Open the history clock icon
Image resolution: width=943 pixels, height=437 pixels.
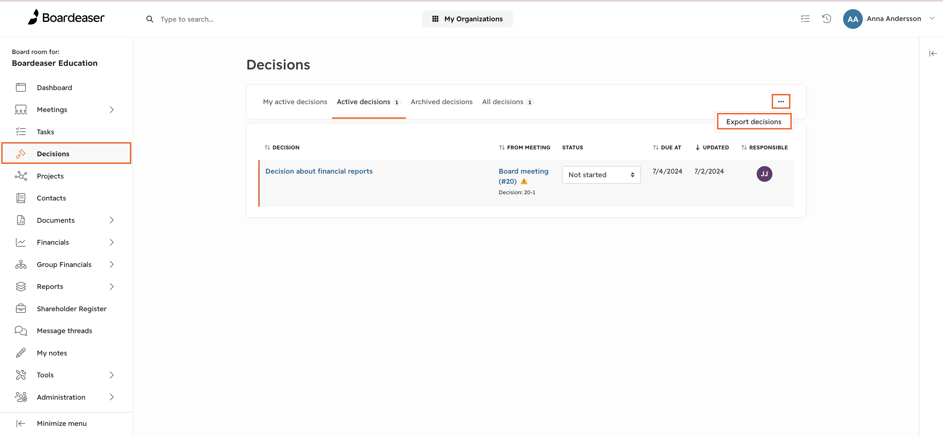tap(826, 19)
